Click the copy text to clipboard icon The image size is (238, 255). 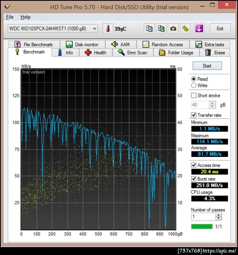coord(149,29)
